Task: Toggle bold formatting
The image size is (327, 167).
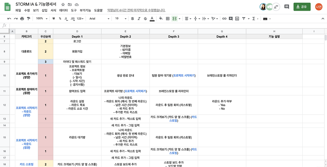Action: (x=132, y=19)
